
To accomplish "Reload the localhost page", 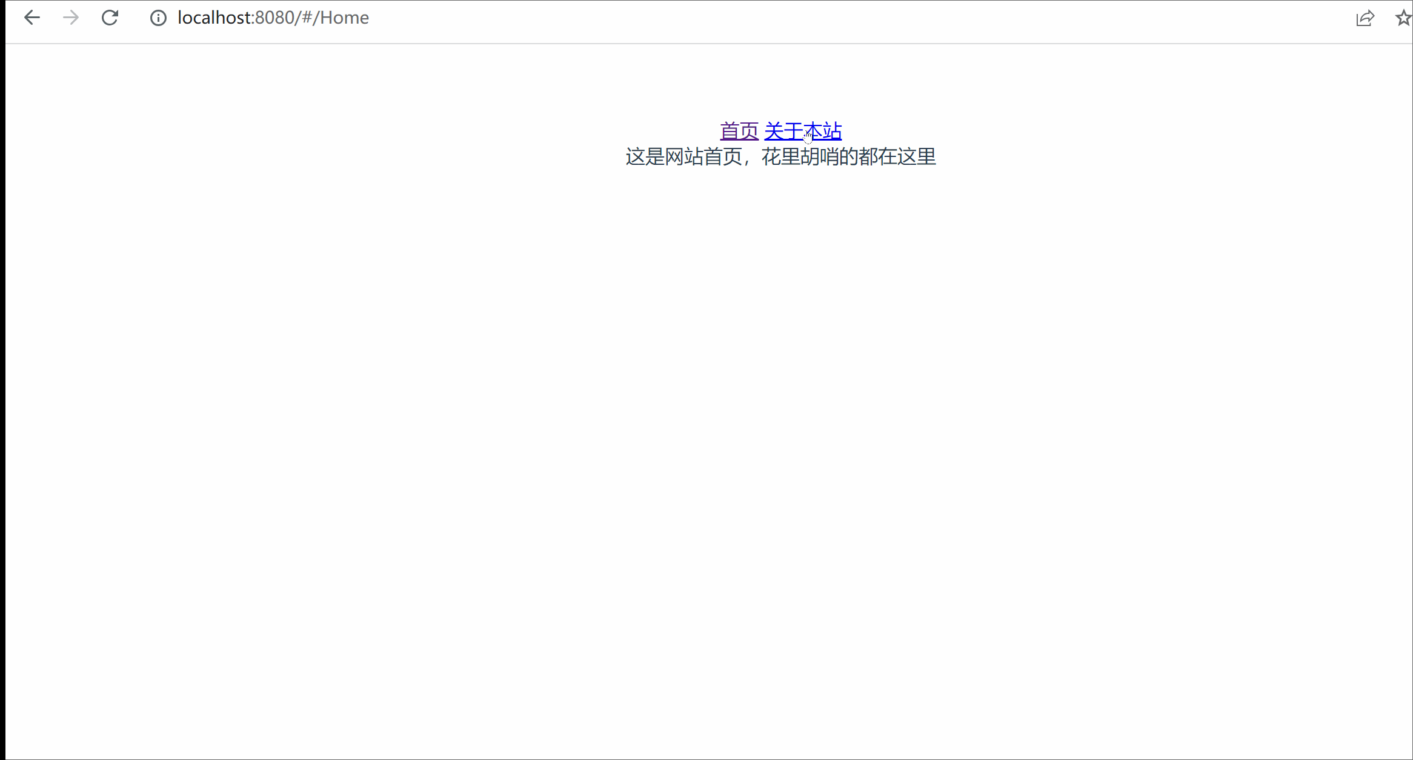I will point(110,18).
